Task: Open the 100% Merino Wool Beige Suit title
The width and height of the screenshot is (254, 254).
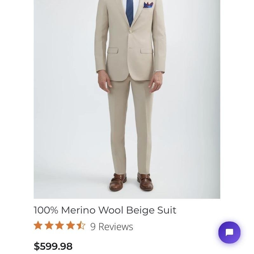Action: tap(105, 210)
